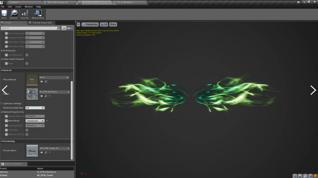Viewport: 318px width, 178px height.
Task: Click the Show viewport button
Action: 113,25
